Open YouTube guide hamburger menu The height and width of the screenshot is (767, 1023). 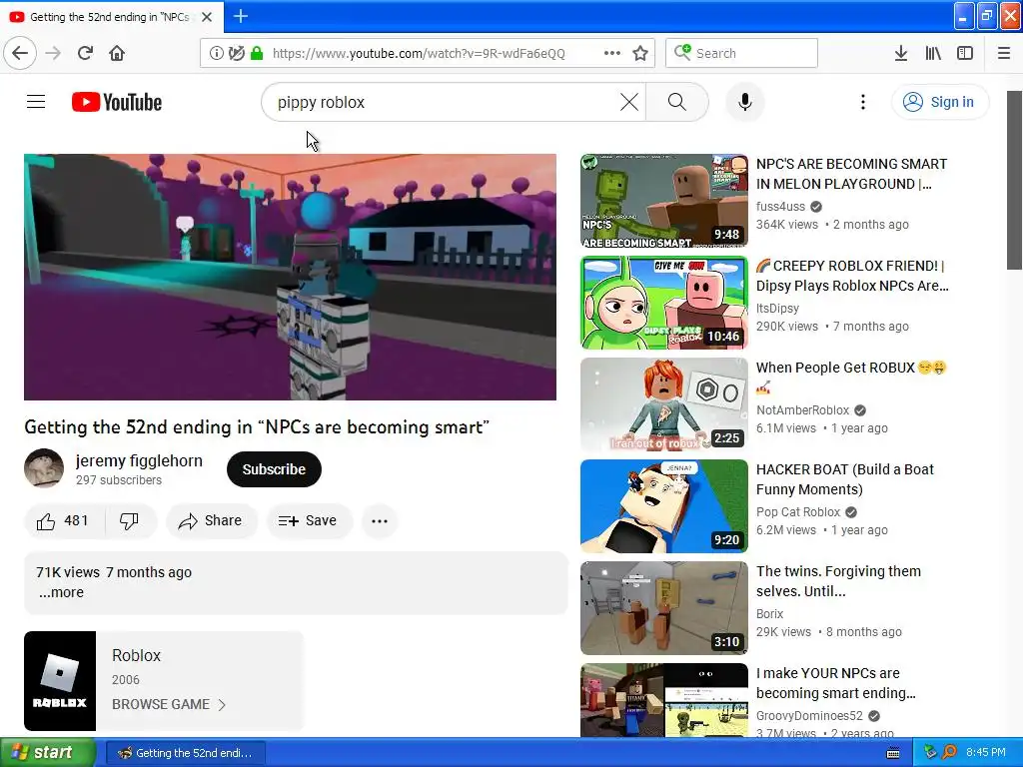36,102
